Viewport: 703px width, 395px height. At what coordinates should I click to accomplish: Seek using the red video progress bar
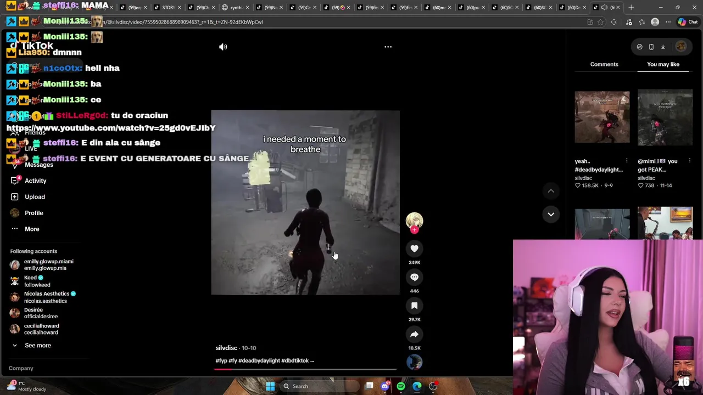[305, 369]
